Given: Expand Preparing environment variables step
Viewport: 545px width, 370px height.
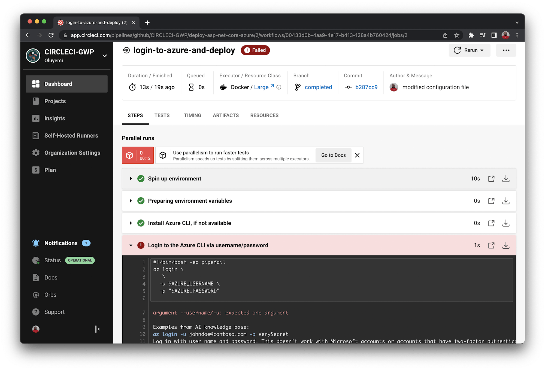Looking at the screenshot, I should pos(131,201).
